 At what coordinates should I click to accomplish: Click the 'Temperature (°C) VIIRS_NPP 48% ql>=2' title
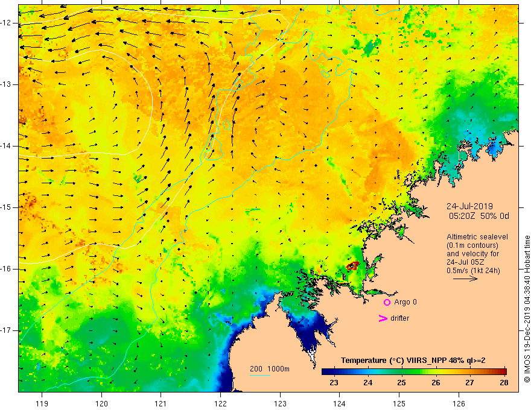click(413, 361)
